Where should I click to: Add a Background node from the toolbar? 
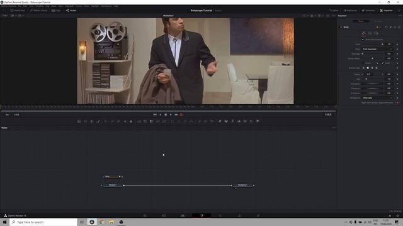(x=79, y=121)
